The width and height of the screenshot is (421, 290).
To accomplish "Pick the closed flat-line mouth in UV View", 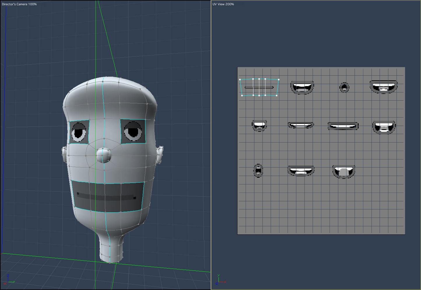I will (259, 87).
